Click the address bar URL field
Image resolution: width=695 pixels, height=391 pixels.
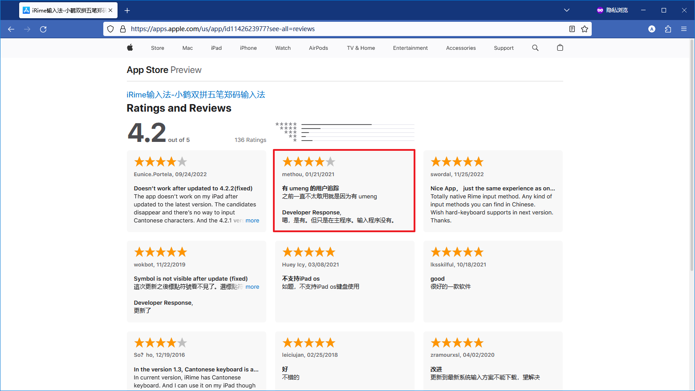(347, 29)
